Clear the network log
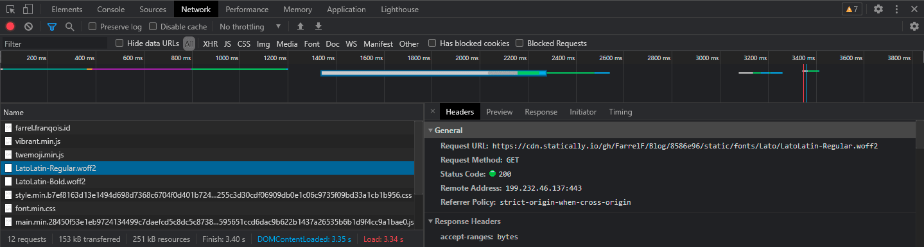Screen dimensions: 924x247 click(x=28, y=27)
